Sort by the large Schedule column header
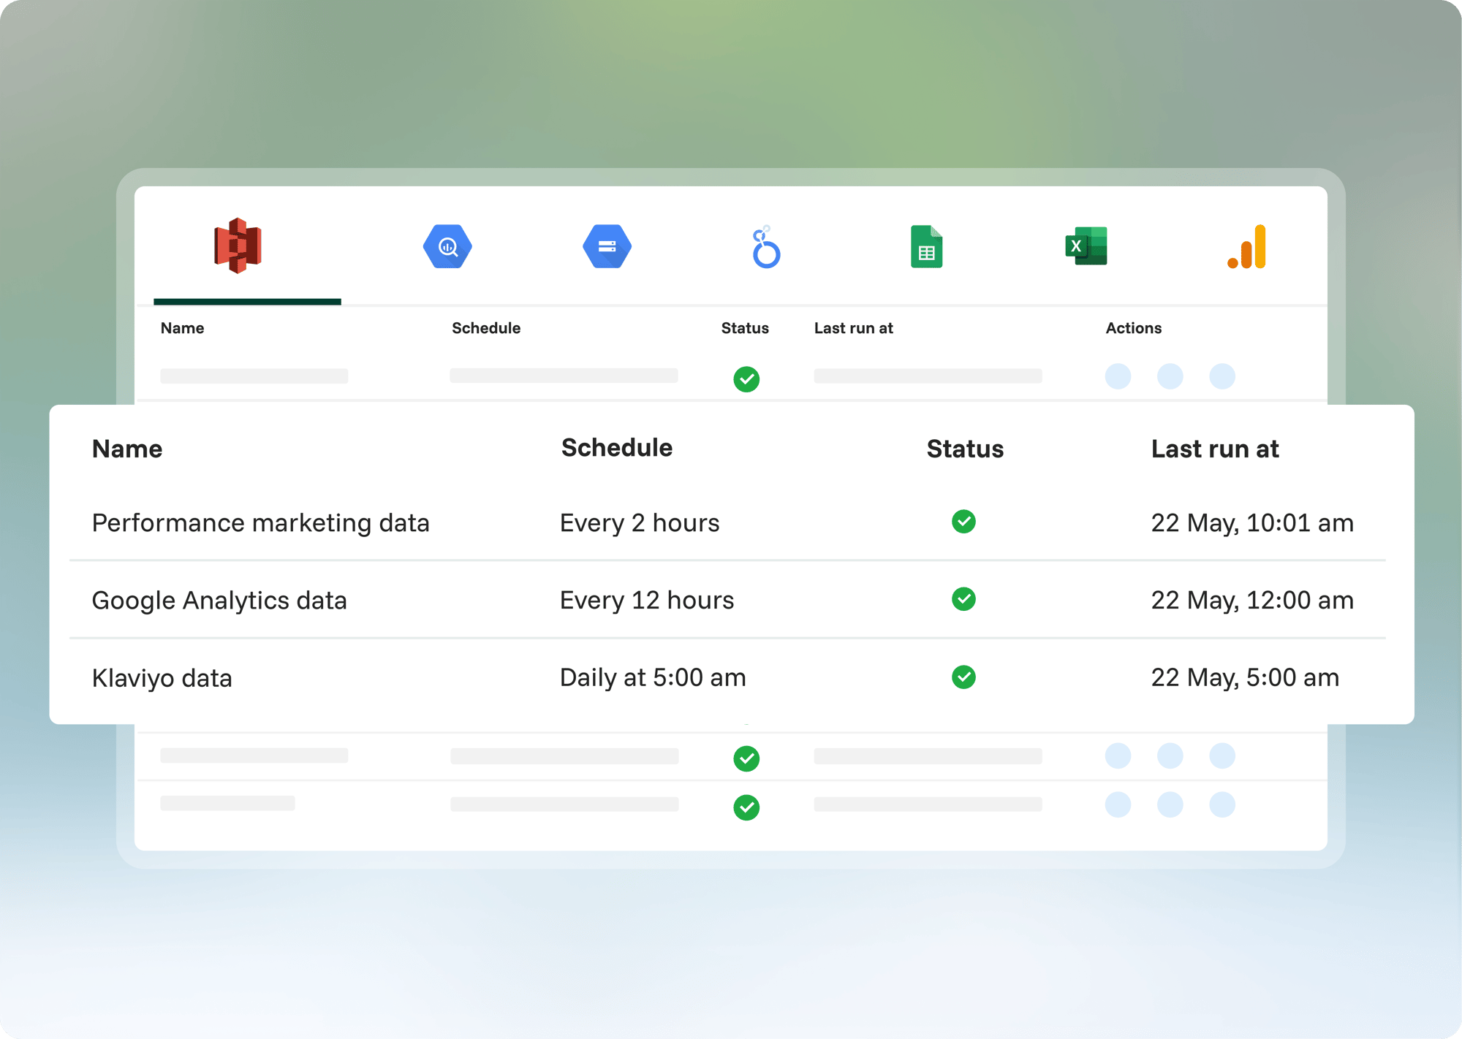The height and width of the screenshot is (1039, 1462). pos(617,448)
